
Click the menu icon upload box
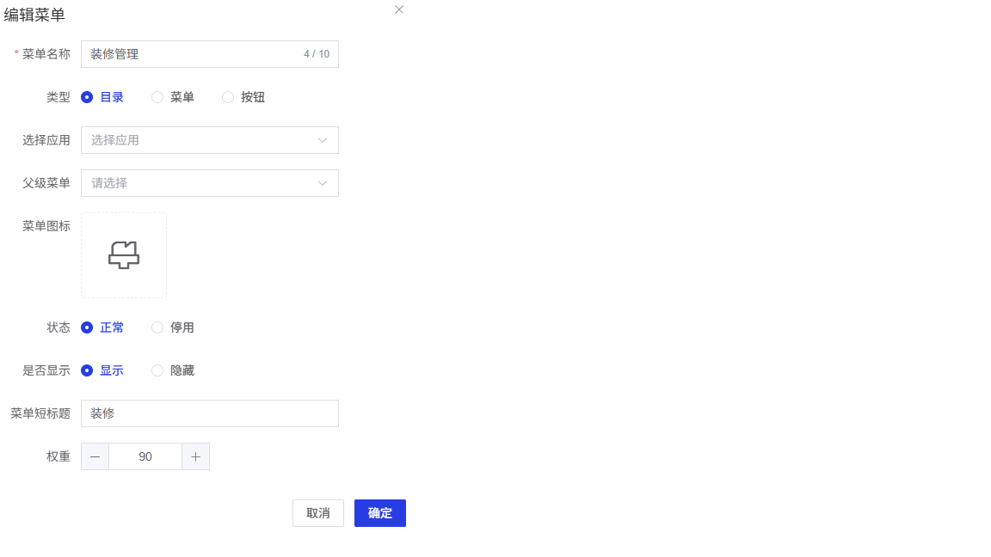pos(124,255)
